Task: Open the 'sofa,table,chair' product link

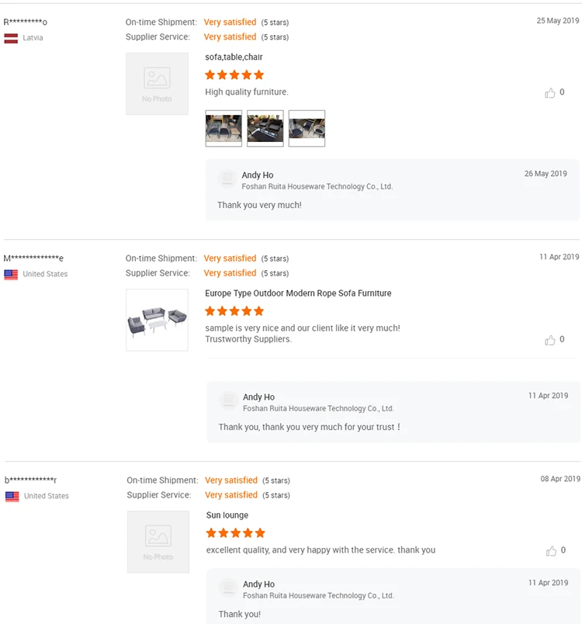Action: coord(234,57)
